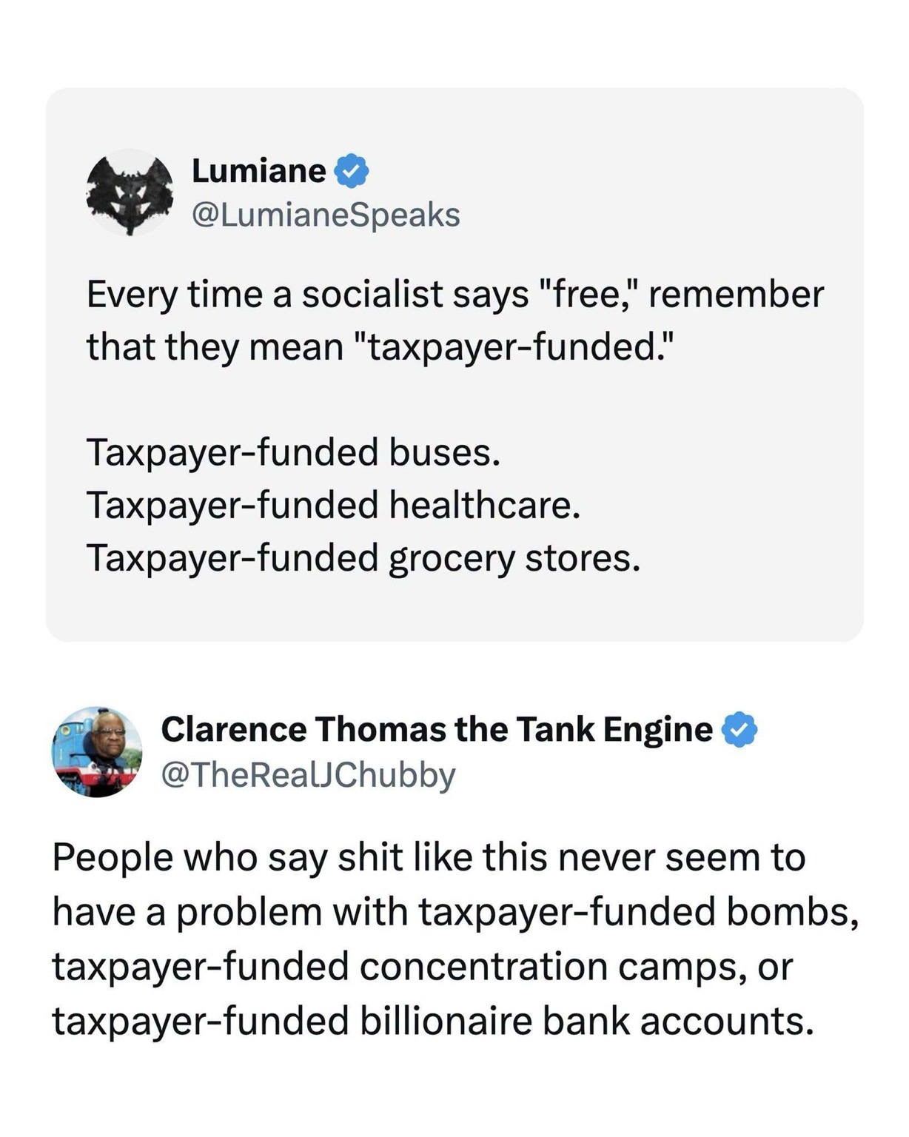Visit the @LumianeSpeaks handle
909x1137 pixels.
326,215
